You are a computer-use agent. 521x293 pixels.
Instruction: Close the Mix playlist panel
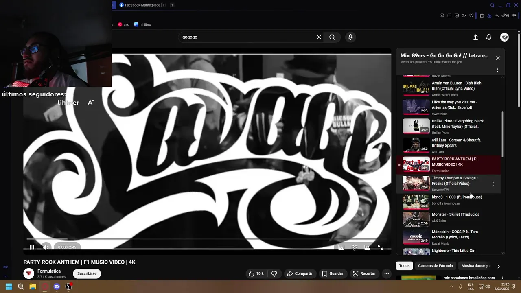tap(497, 58)
